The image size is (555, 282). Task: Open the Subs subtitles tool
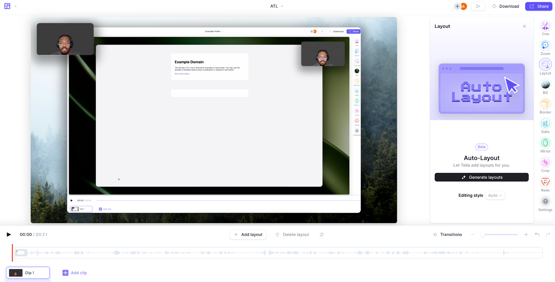545,126
